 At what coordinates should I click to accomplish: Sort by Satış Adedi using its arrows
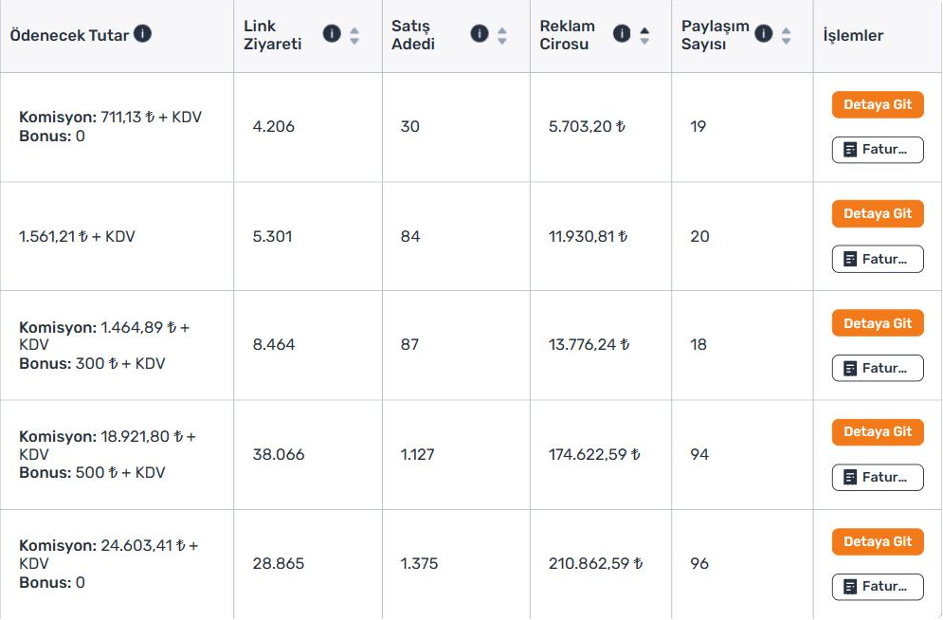(x=502, y=36)
